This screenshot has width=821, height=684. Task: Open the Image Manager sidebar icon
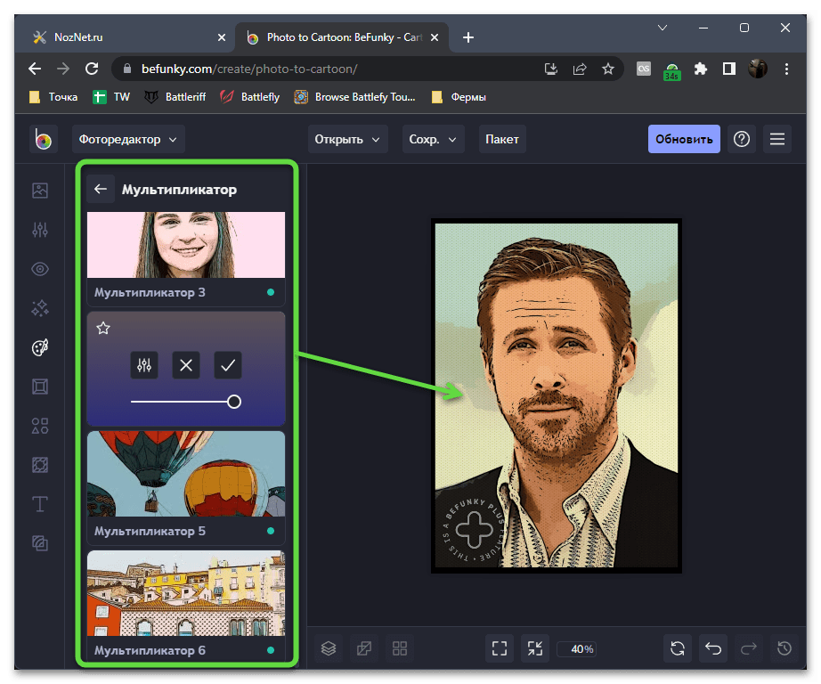[40, 191]
